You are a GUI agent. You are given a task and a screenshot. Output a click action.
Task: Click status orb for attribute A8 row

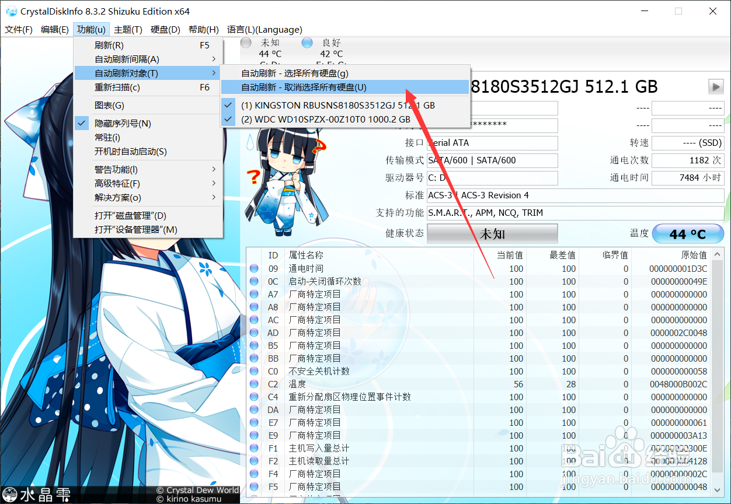click(x=254, y=307)
